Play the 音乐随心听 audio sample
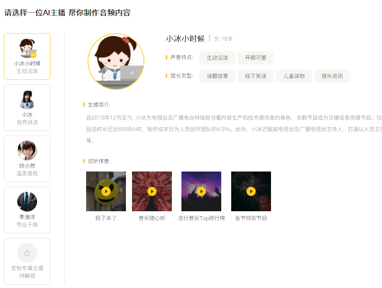382x288 pixels. pyautogui.click(x=152, y=191)
